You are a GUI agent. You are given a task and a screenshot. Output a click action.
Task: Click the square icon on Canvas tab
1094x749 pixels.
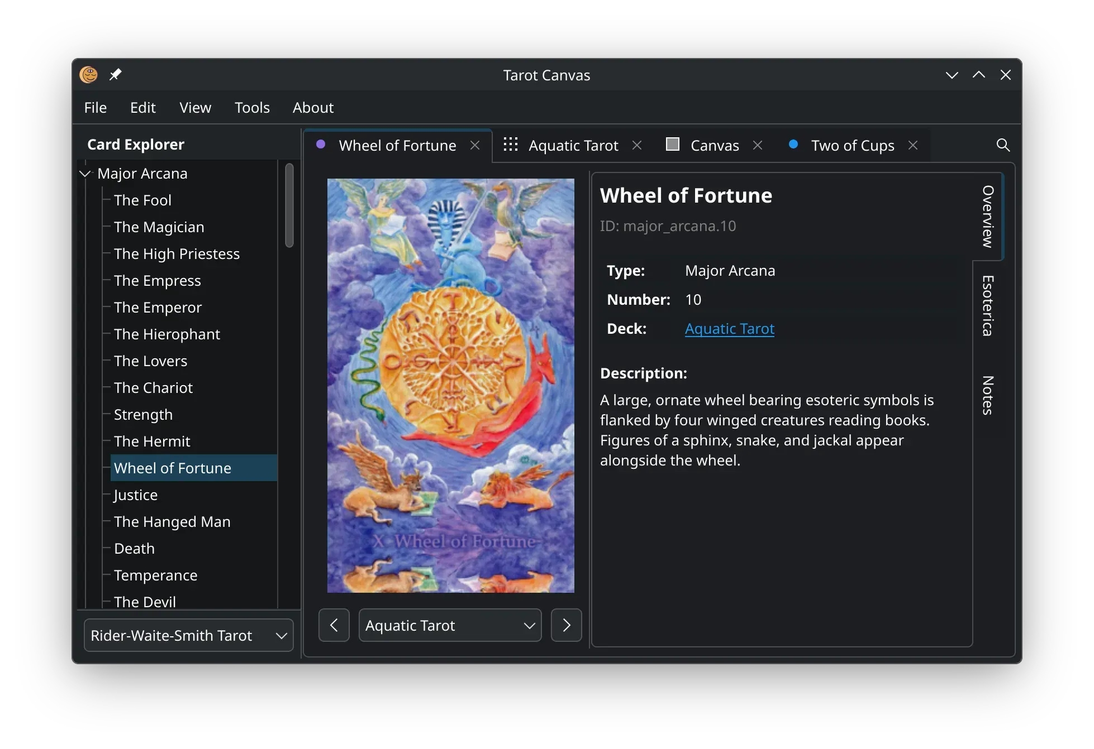[673, 144]
